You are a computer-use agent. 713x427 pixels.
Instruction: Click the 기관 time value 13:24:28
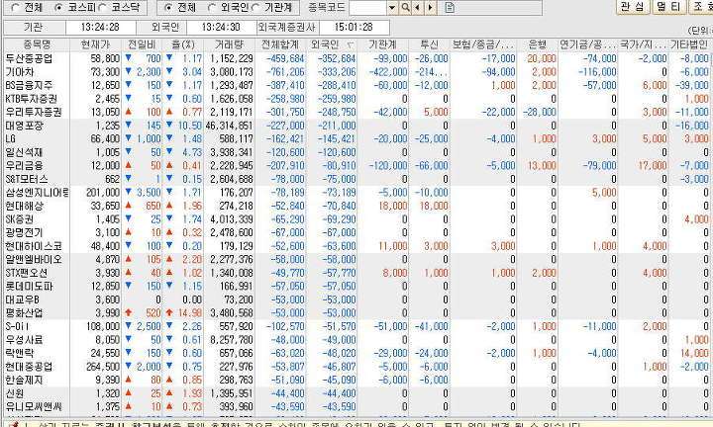point(100,28)
